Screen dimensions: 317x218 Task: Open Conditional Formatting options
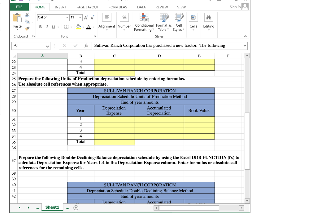[144, 22]
